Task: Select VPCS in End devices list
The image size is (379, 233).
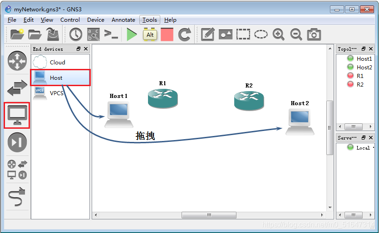Action: pyautogui.click(x=60, y=93)
